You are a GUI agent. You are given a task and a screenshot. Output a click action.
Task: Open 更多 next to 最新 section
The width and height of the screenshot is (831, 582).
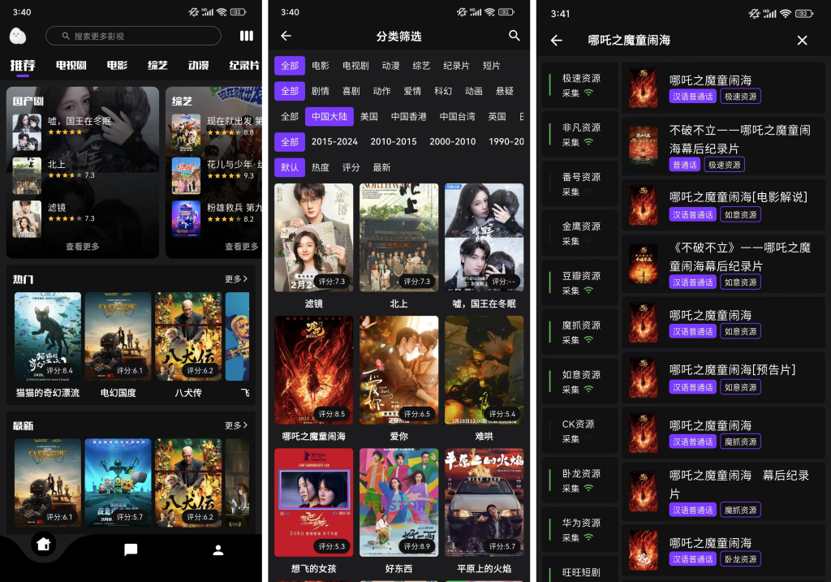point(236,425)
